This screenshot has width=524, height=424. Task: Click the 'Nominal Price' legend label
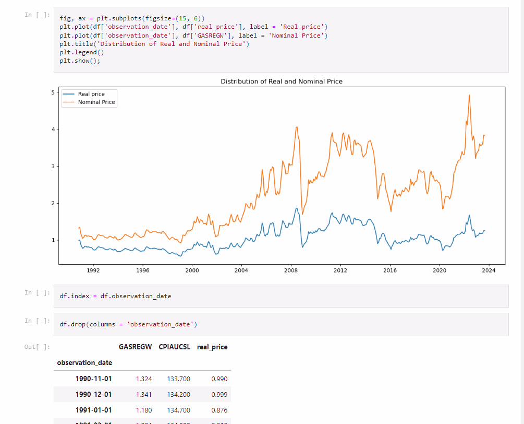click(x=96, y=102)
